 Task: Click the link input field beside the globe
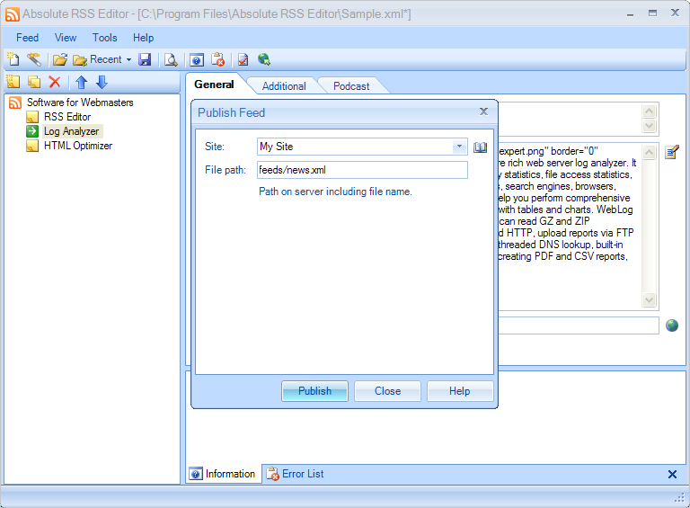pos(579,325)
